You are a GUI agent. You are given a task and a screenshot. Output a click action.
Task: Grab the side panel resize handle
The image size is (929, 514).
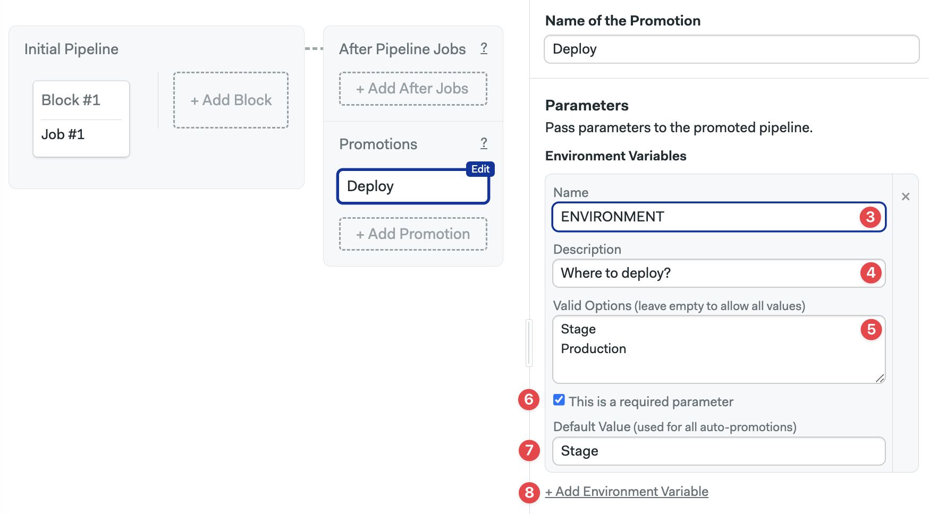(529, 343)
